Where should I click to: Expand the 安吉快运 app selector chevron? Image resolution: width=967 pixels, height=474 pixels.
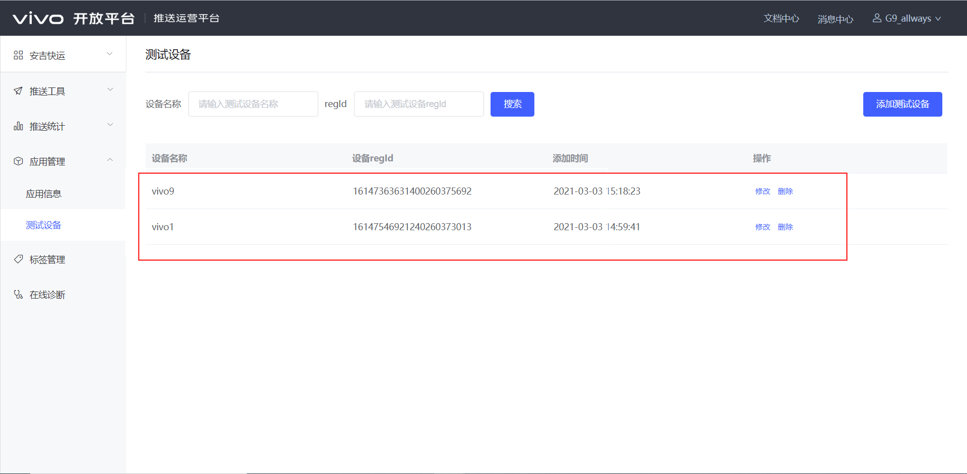(x=110, y=54)
